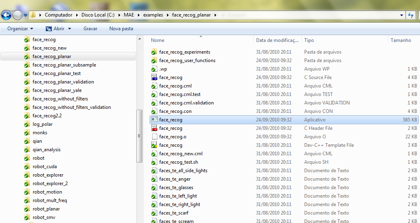Expand breadcrumb arrow after examples
The image size is (420, 223).
(x=168, y=15)
